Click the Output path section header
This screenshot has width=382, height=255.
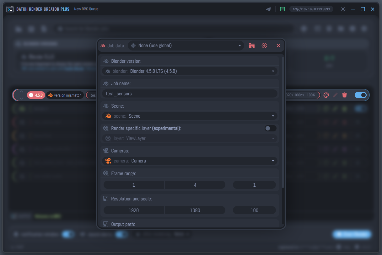(x=190, y=224)
